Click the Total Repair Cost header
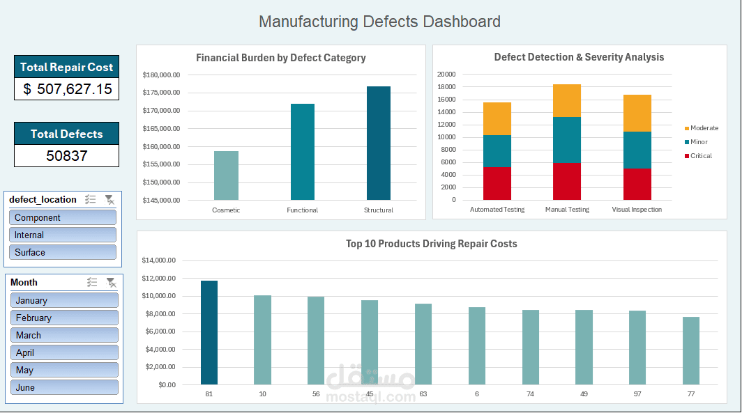This screenshot has height=413, width=742. tap(67, 67)
